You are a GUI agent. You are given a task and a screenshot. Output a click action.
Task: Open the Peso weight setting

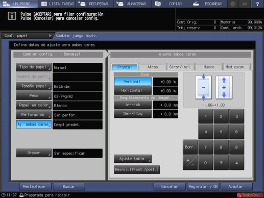coord(34,96)
